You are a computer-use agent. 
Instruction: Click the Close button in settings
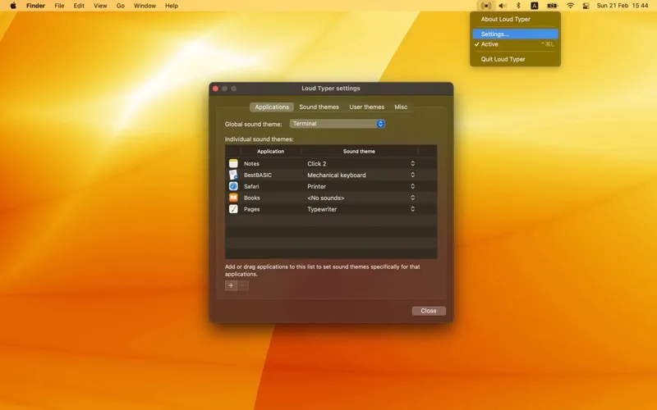429,311
